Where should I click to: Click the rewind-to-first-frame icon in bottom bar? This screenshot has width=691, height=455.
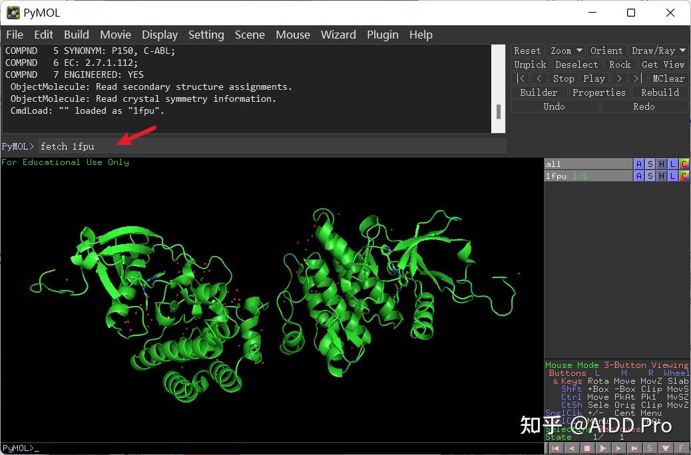(556, 448)
